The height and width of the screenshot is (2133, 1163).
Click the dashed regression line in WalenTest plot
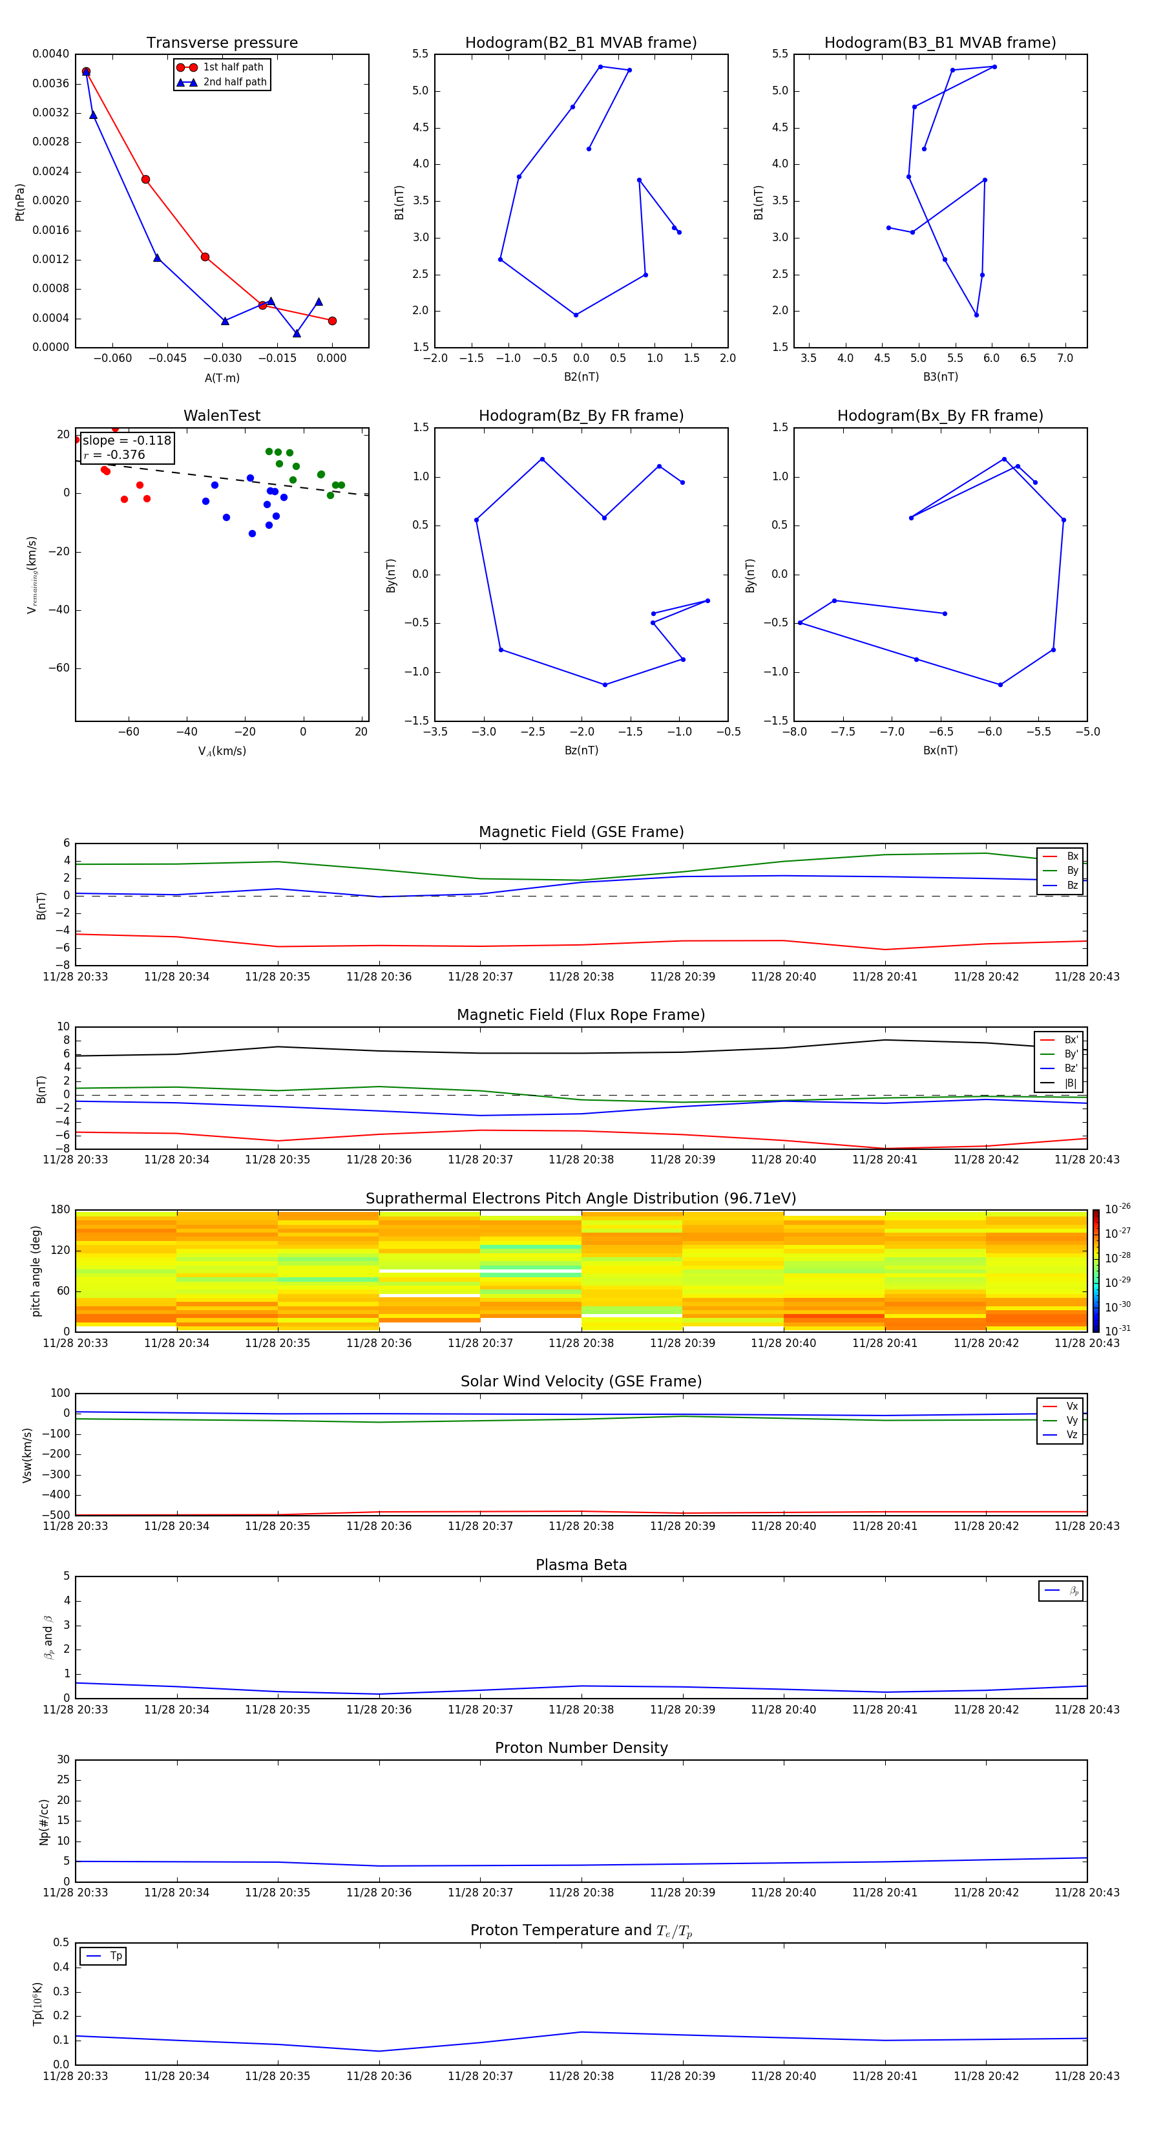pos(222,478)
